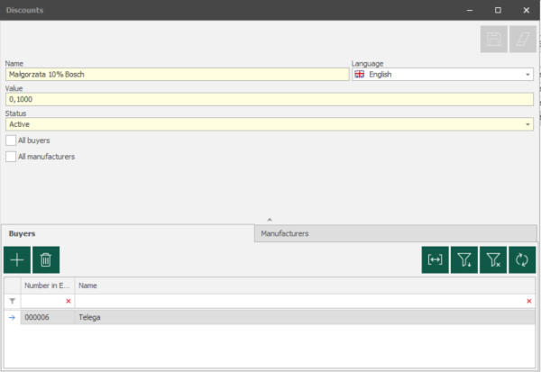Image resolution: width=541 pixels, height=372 pixels.
Task: Switch to the Manufacturers tab
Action: [396, 233]
